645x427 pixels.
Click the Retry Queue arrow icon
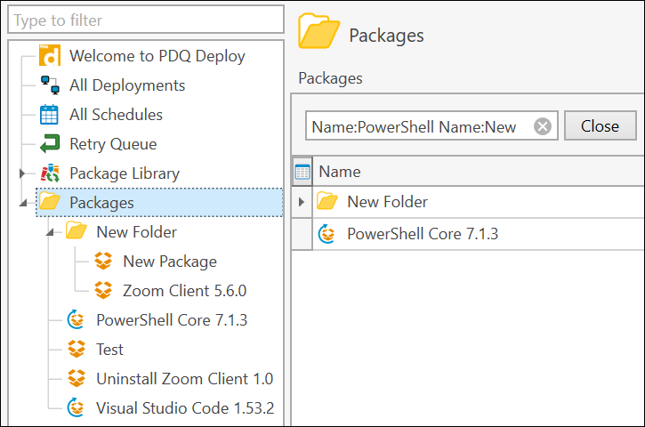pos(50,144)
